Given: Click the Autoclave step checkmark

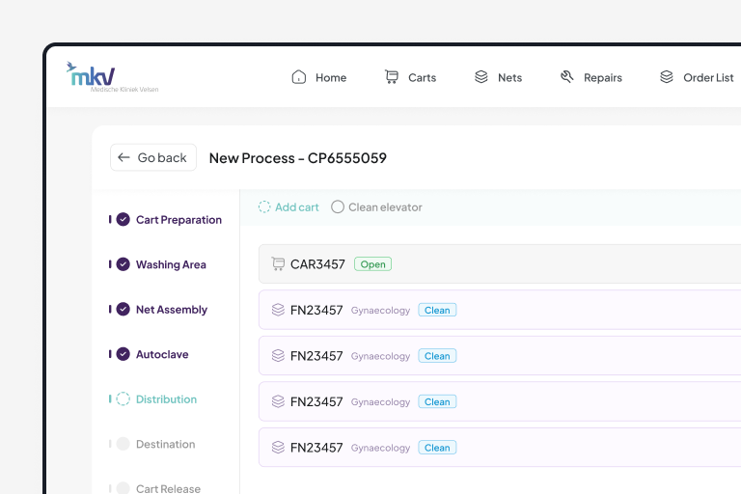Looking at the screenshot, I should (123, 354).
